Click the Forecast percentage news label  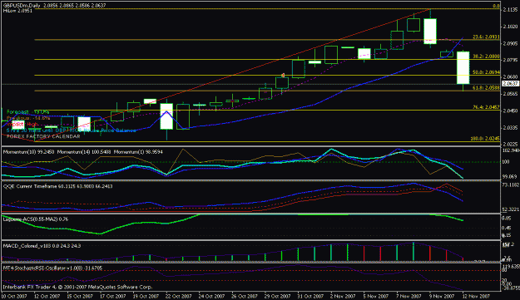click(x=27, y=112)
